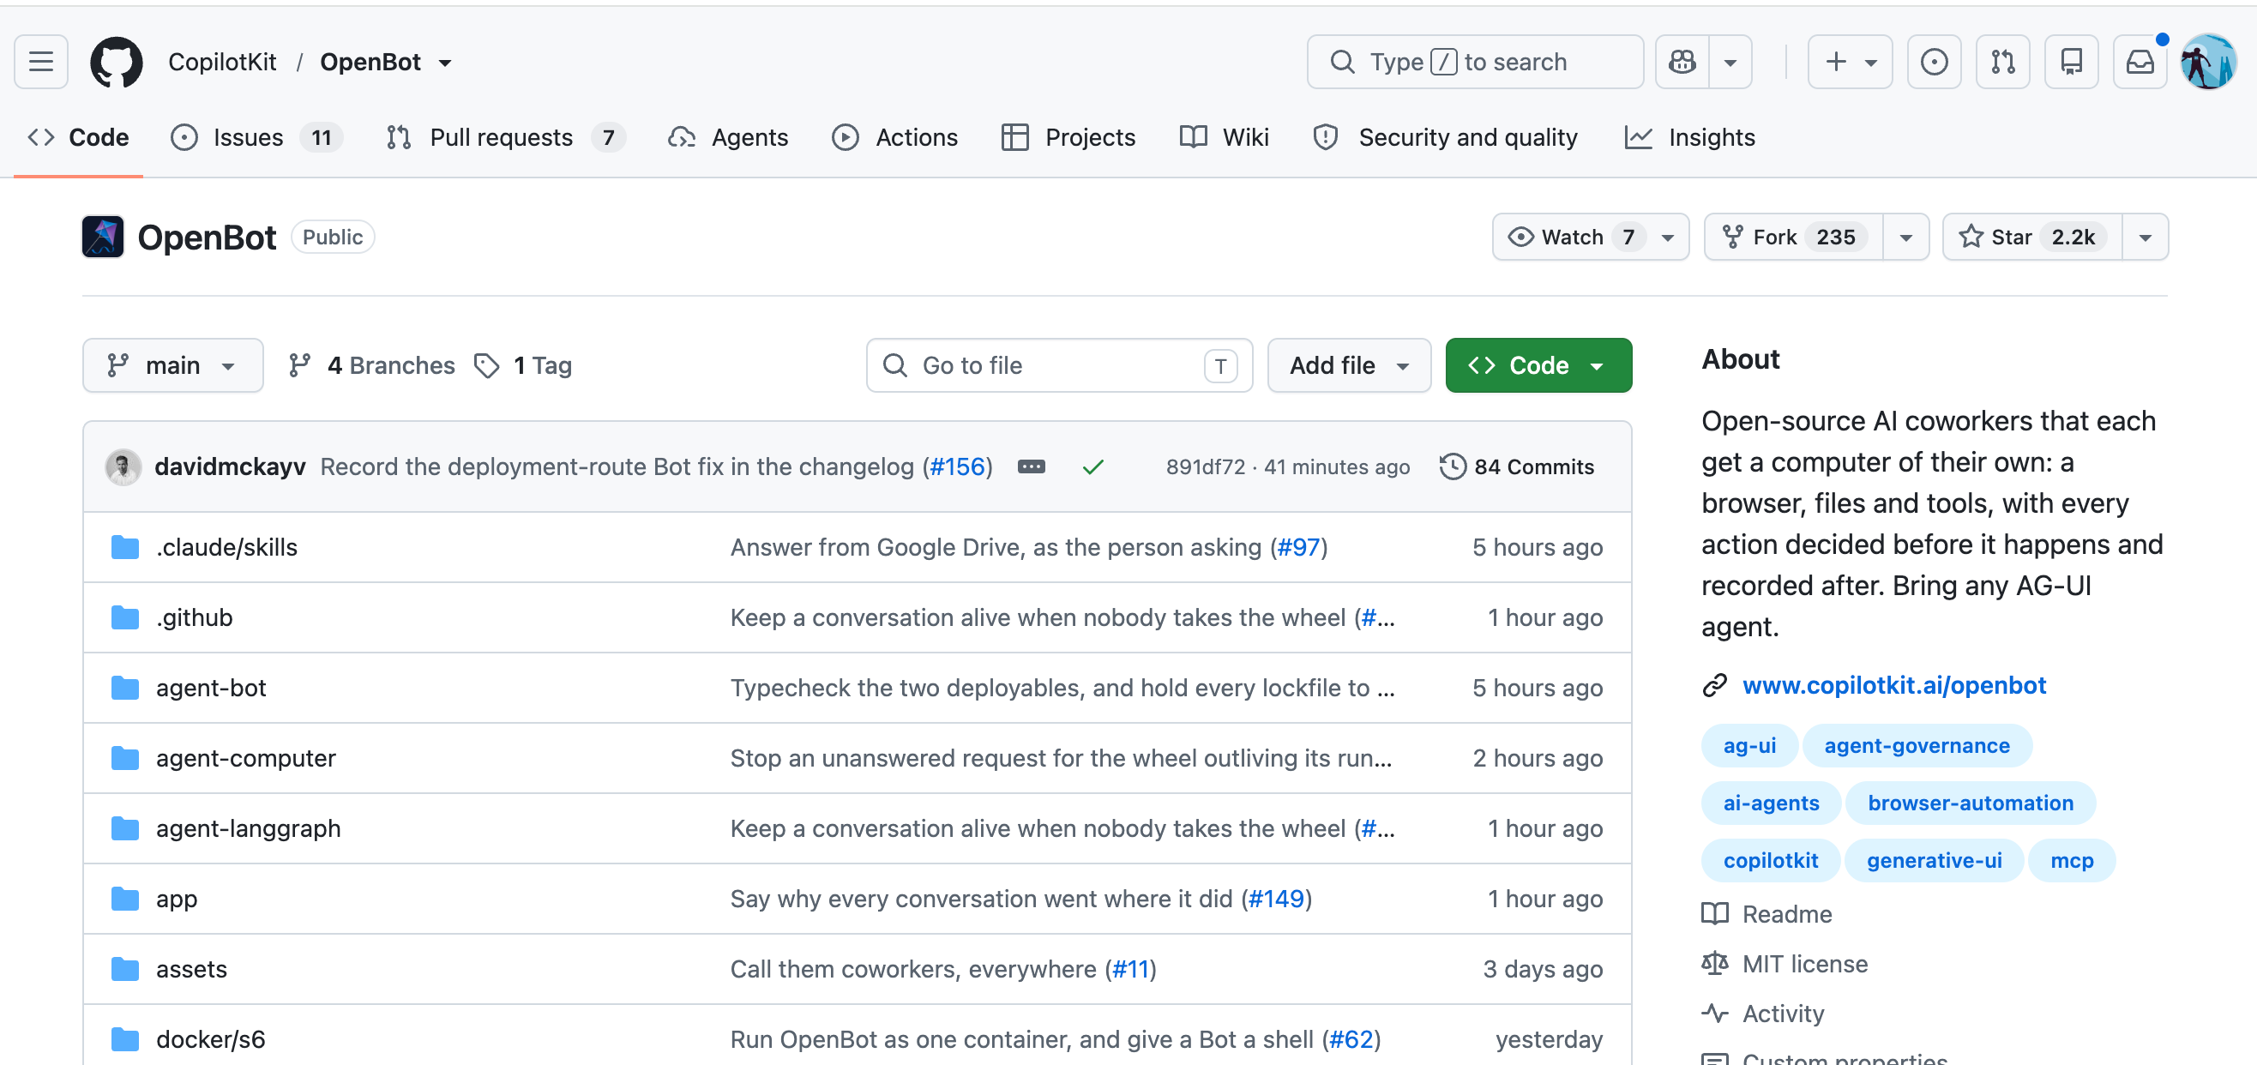Go to GitHub home via Octocat logo
Screen dimensions: 2257x1065
117,63
